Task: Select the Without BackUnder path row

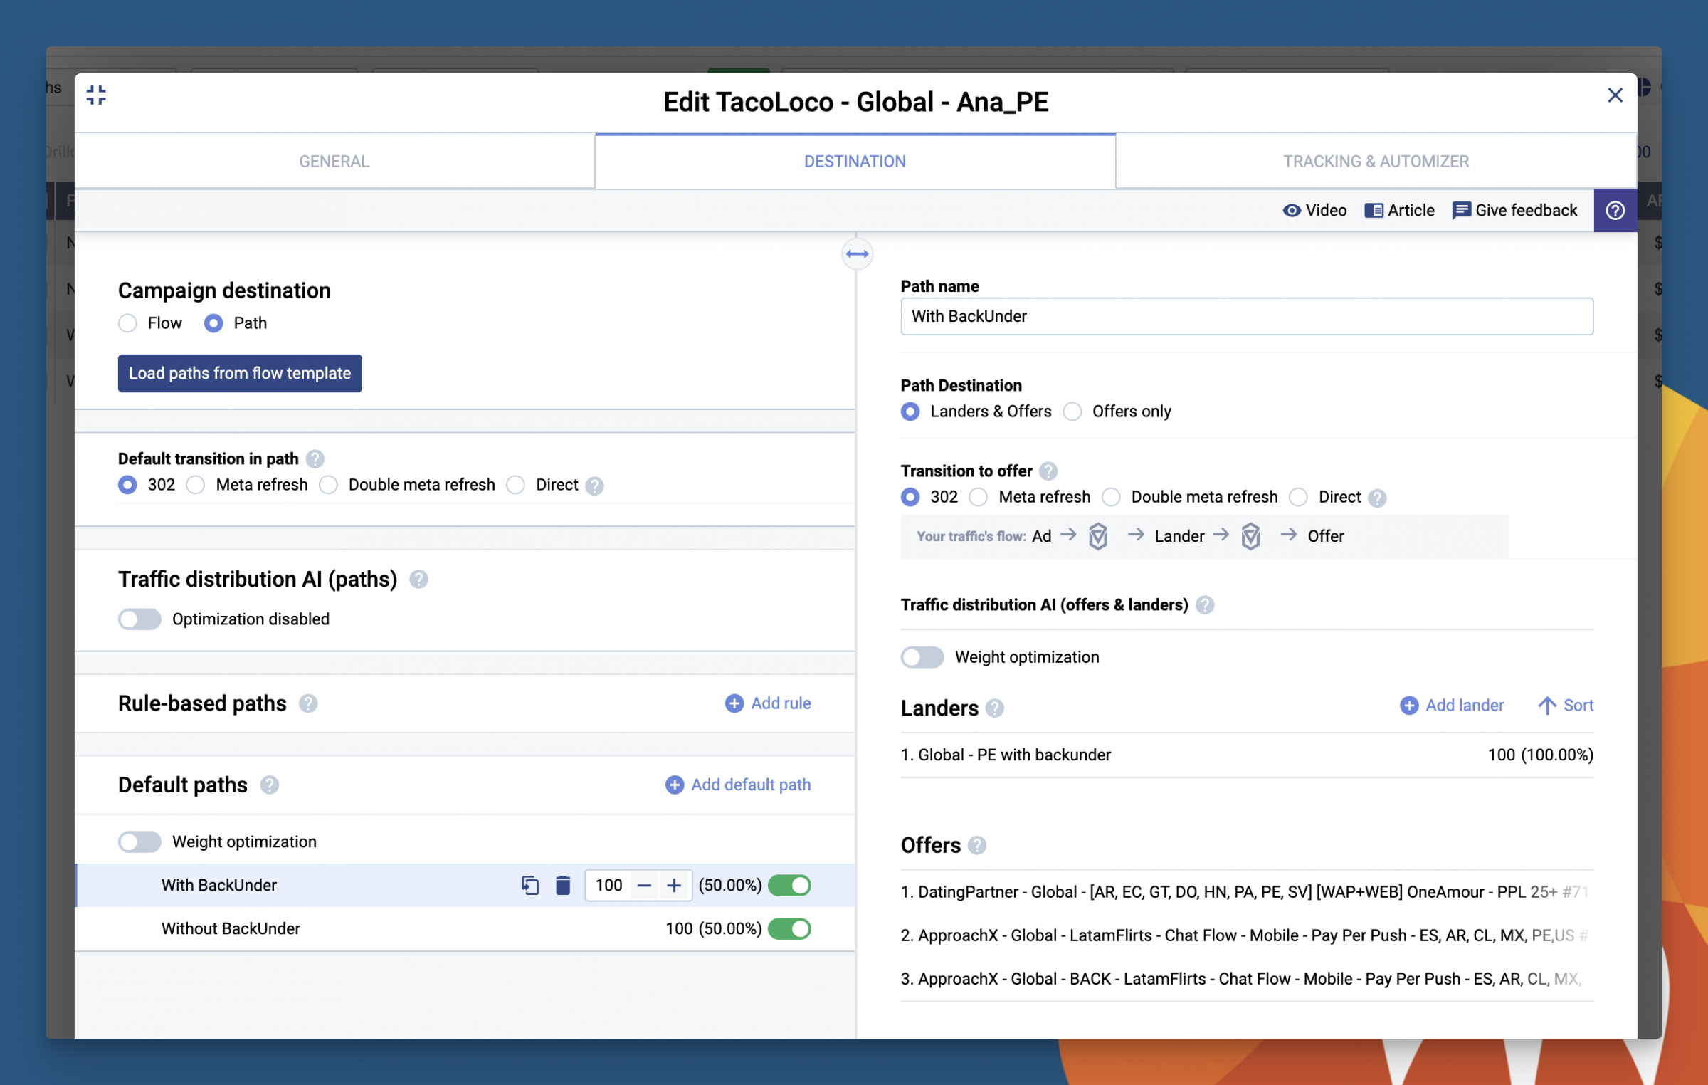Action: (x=465, y=928)
